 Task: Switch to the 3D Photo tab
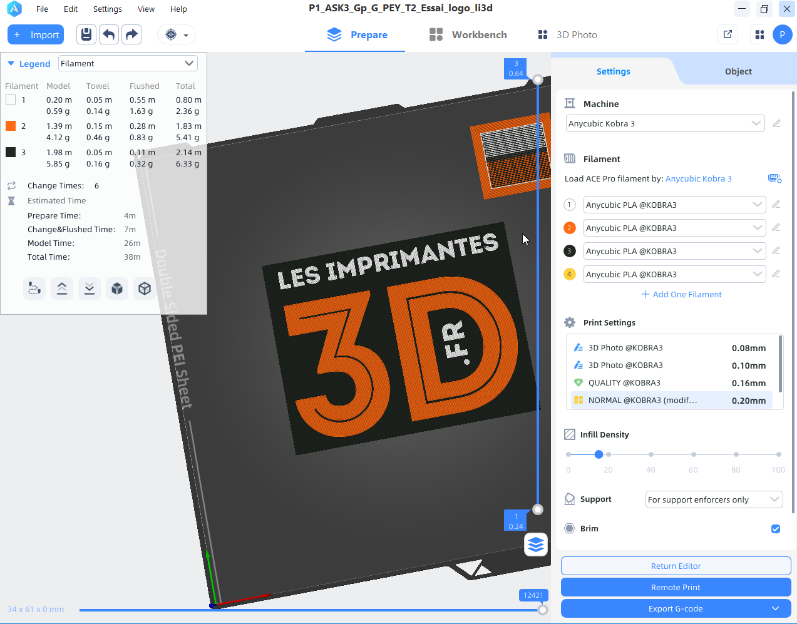pos(567,34)
